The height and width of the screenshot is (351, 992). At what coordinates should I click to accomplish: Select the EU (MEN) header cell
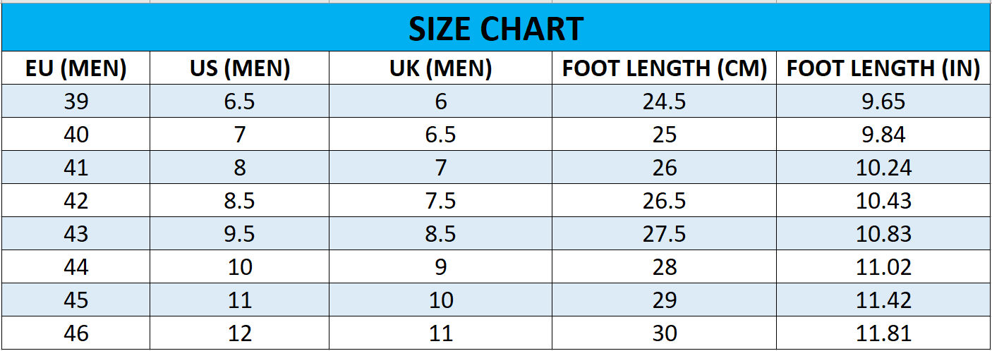click(x=76, y=68)
